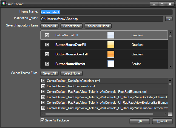
Task: Click the ButtonNormalFill item name
Action: [67, 35]
